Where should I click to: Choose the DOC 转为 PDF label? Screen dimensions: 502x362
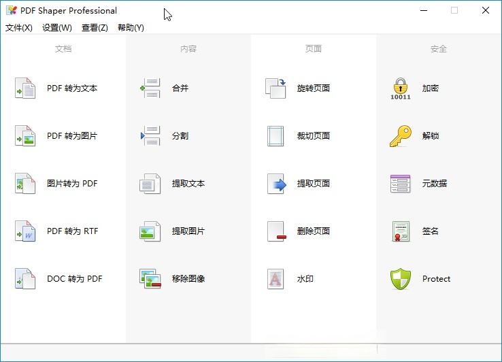[75, 279]
